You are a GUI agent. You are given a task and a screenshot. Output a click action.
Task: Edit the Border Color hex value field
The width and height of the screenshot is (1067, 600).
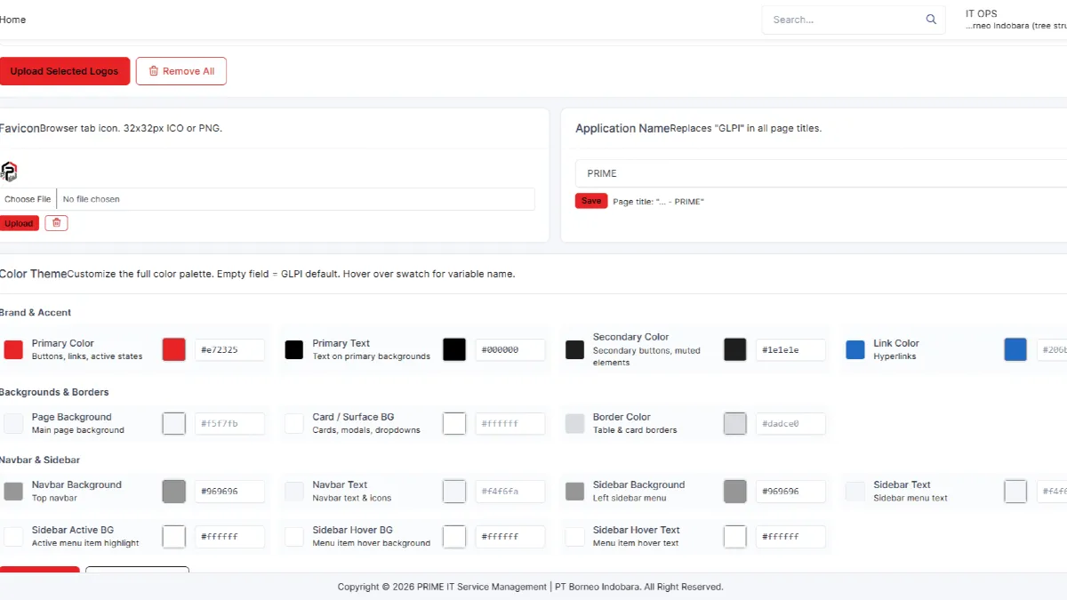click(x=790, y=423)
